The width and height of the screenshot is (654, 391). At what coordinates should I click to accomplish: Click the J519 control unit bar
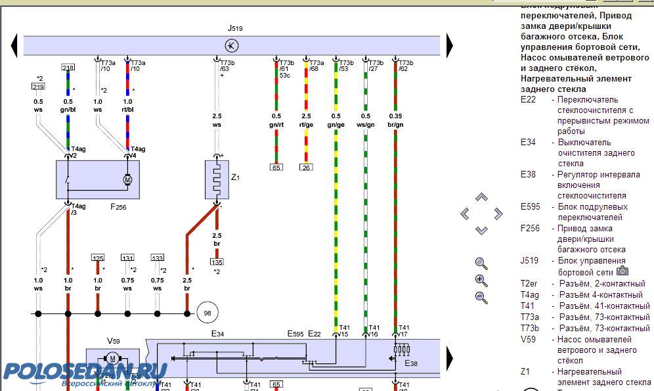[x=231, y=45]
